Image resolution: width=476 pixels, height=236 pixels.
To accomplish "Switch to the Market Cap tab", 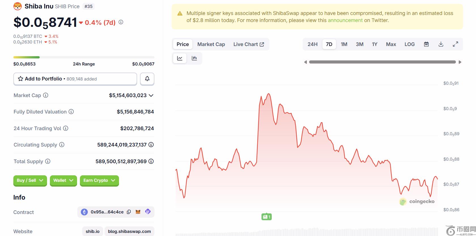I will [211, 44].
